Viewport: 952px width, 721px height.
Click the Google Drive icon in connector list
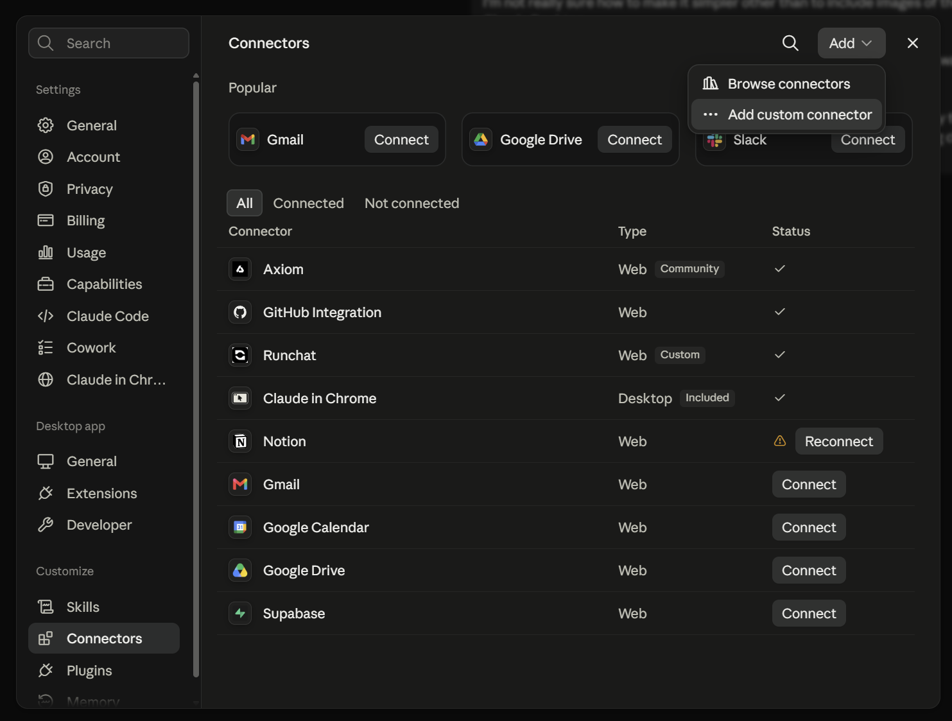pyautogui.click(x=240, y=570)
